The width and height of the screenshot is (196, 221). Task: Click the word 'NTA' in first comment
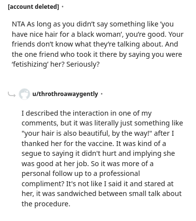[x=19, y=24]
